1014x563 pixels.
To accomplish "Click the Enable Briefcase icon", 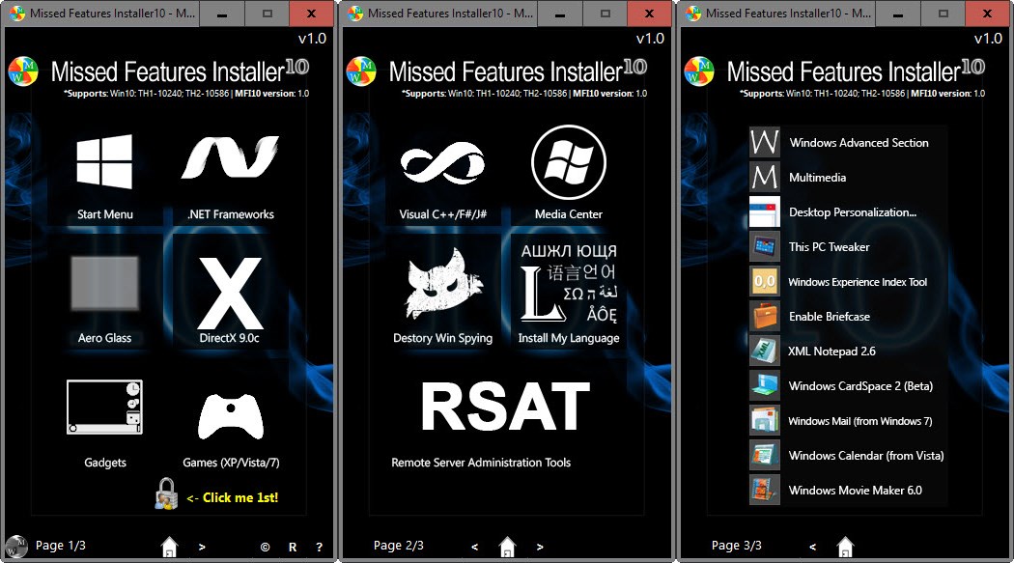I will (x=765, y=317).
